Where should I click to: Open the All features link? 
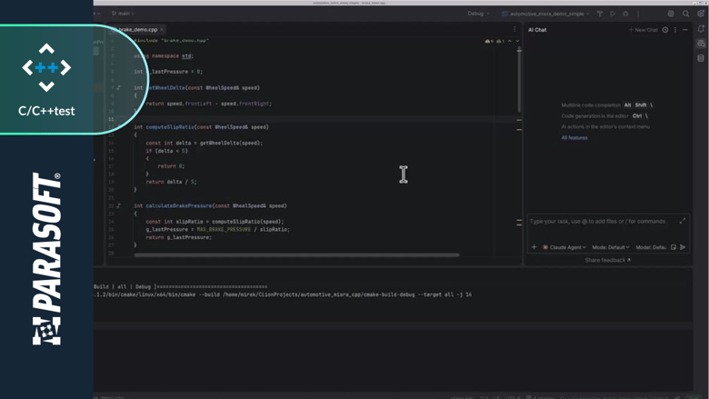(574, 138)
